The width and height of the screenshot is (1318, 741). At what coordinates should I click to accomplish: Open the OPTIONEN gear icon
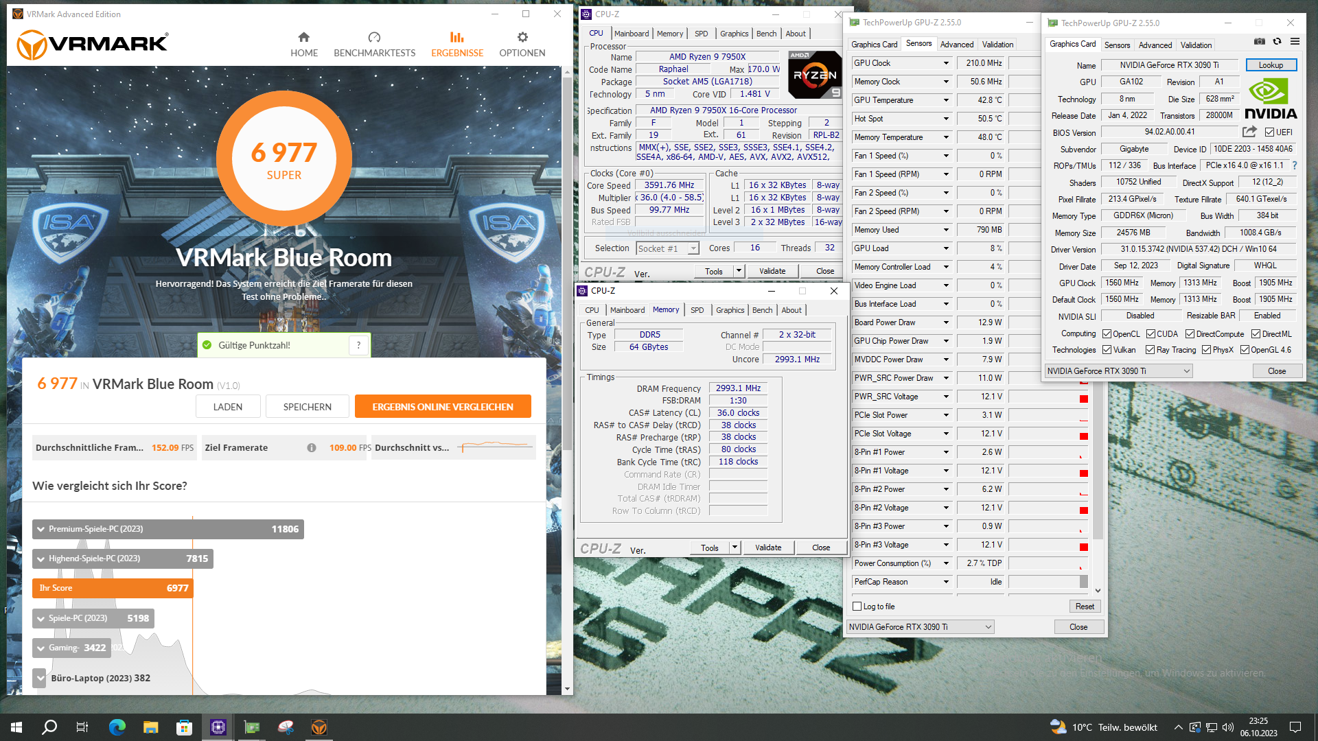click(522, 37)
